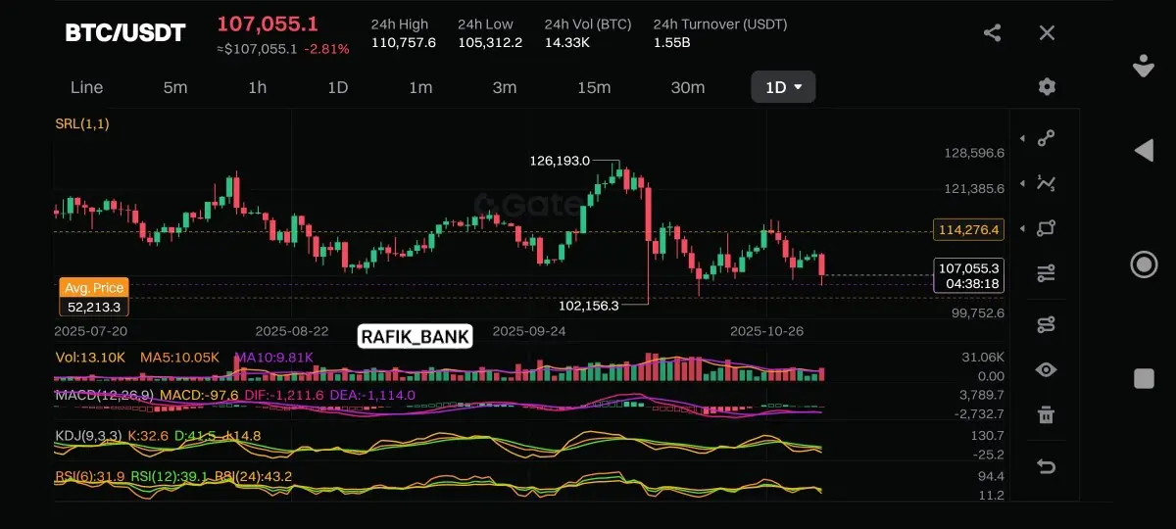
Task: Tap the Android back triangle button
Action: 1143,151
